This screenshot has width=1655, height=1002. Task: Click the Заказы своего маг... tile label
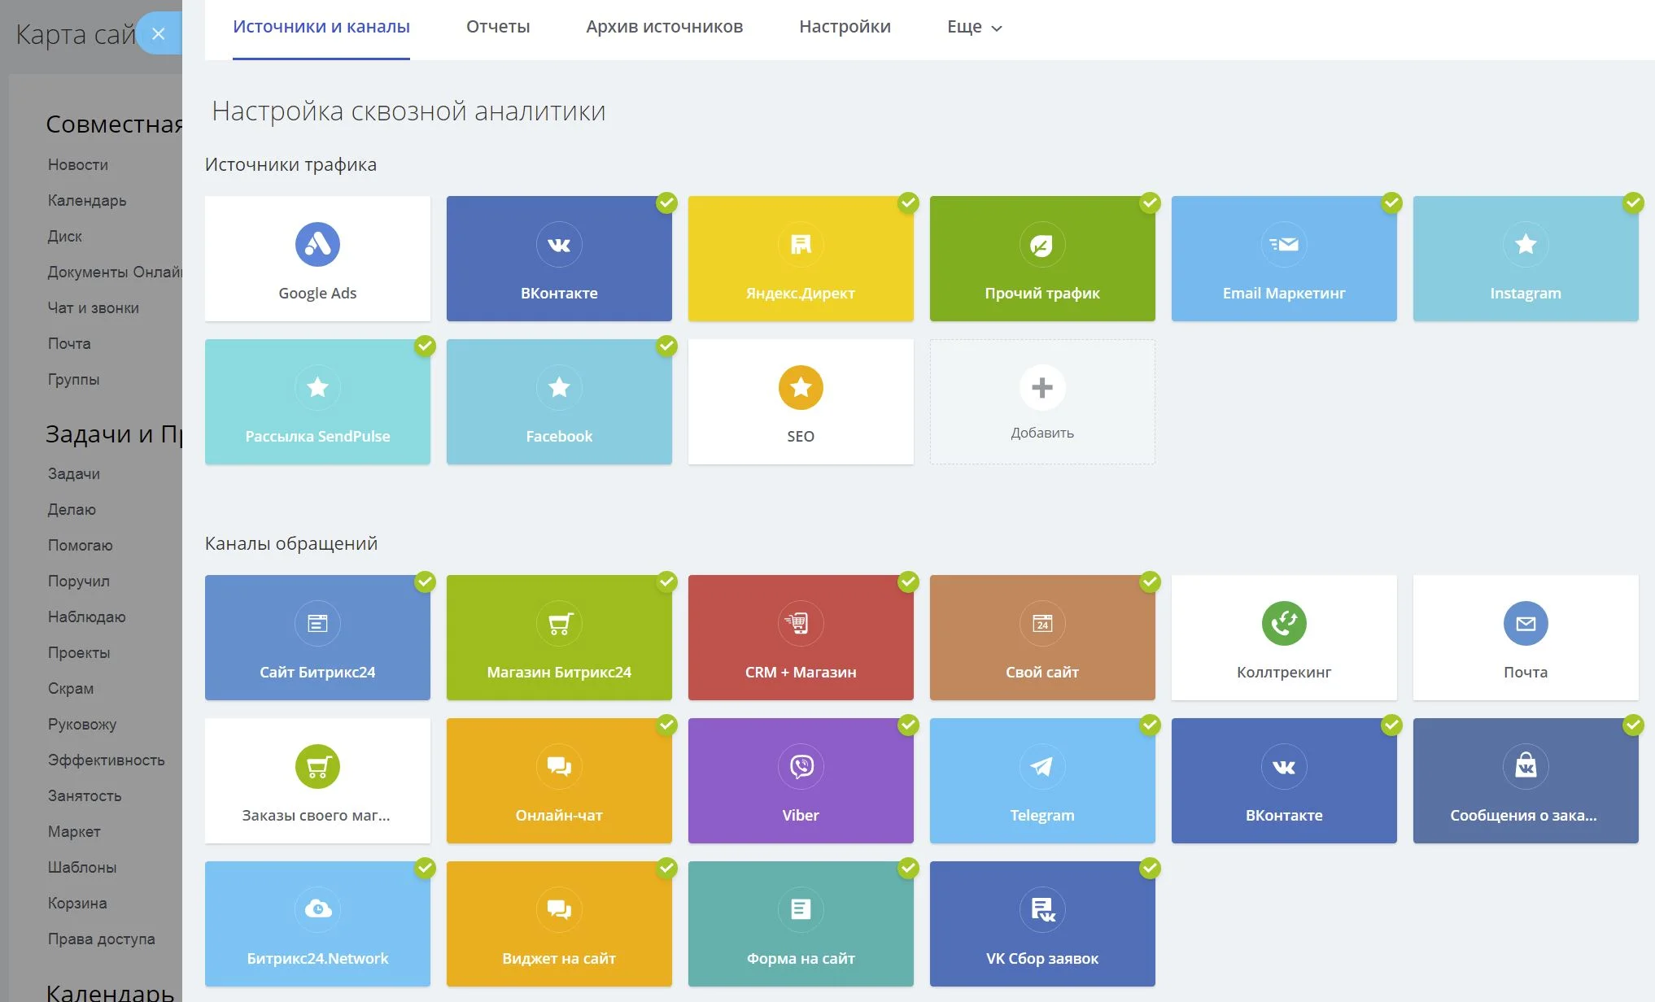click(x=316, y=815)
